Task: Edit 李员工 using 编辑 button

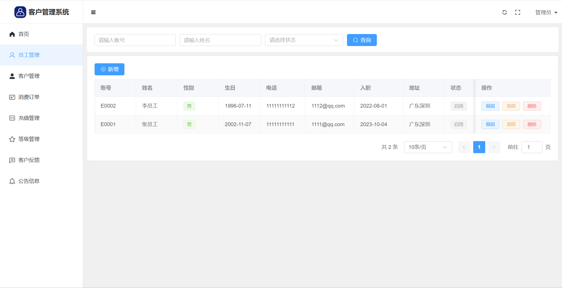Action: pos(490,106)
